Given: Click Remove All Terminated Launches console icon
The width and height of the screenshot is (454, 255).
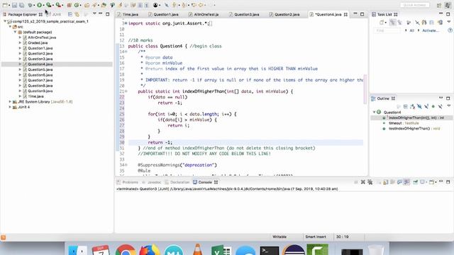Looking at the screenshot, I should (370, 182).
